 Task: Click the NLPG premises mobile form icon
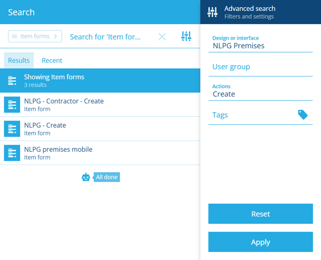coord(12,153)
